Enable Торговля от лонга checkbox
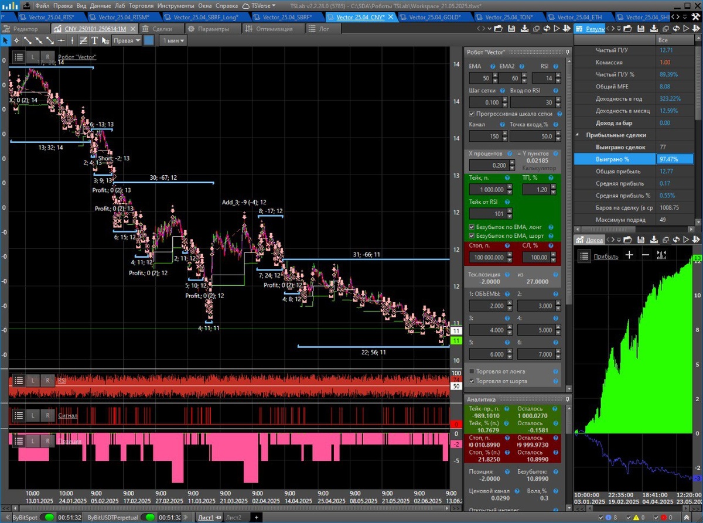This screenshot has height=523, width=703. point(473,371)
